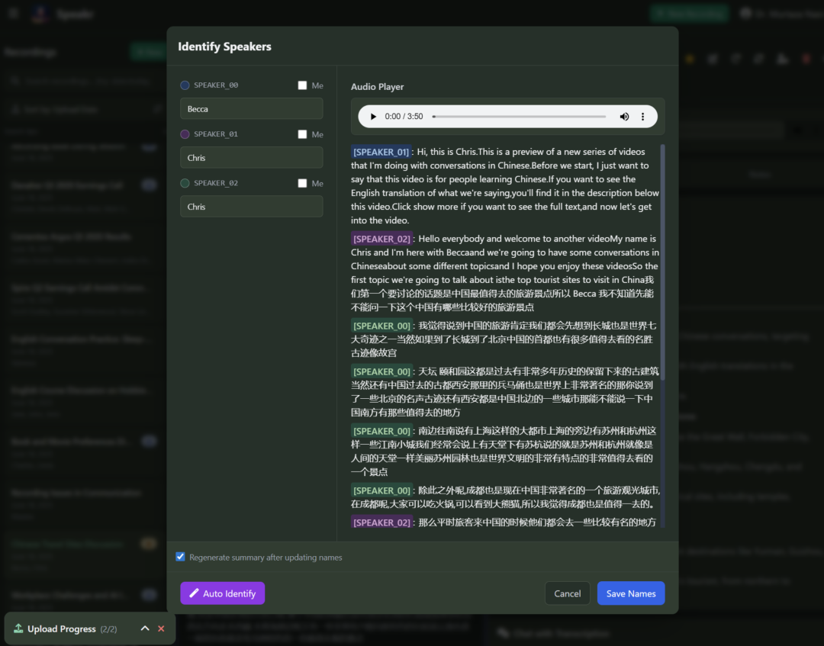Screen dimensions: 824x646
Task: Edit the SPEAKER_02 name field
Action: pos(251,207)
